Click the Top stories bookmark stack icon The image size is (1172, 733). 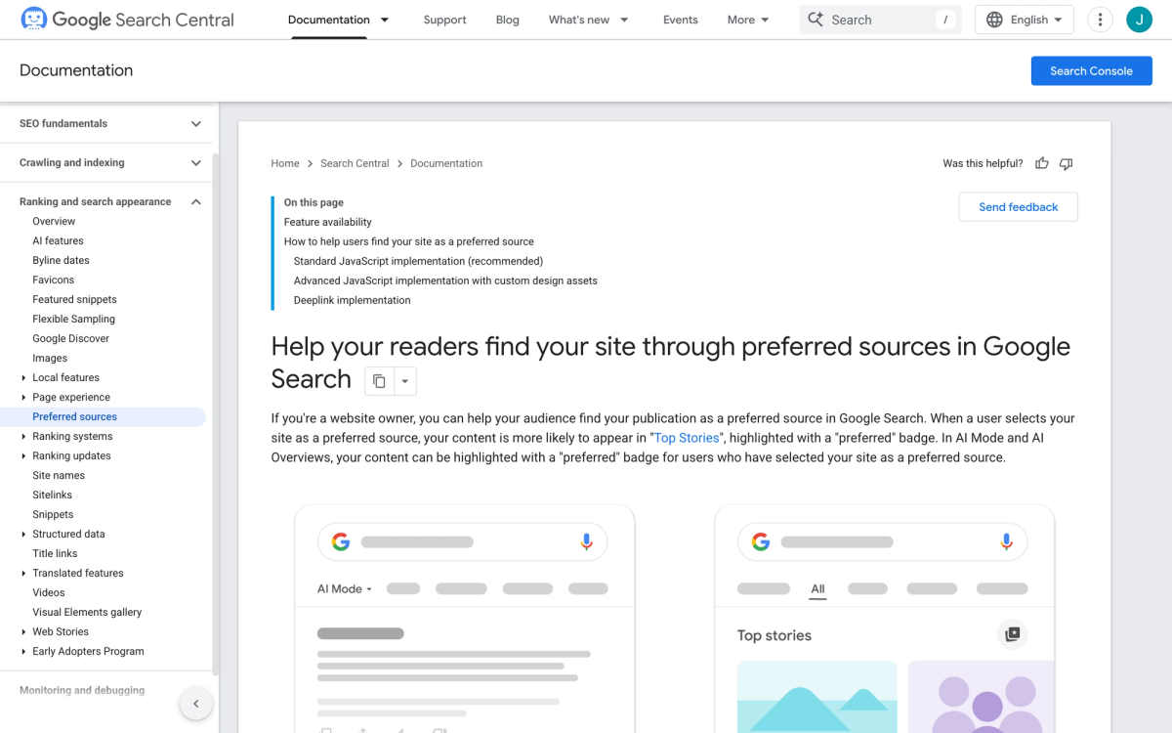tap(1013, 635)
